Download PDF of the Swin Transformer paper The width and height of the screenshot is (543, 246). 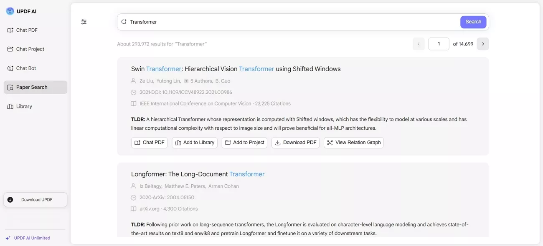pyautogui.click(x=295, y=142)
